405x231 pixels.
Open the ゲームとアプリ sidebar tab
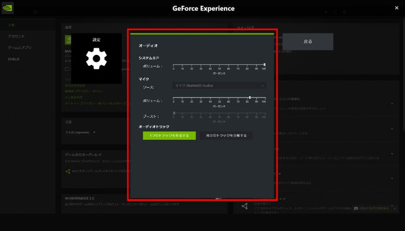click(x=18, y=47)
